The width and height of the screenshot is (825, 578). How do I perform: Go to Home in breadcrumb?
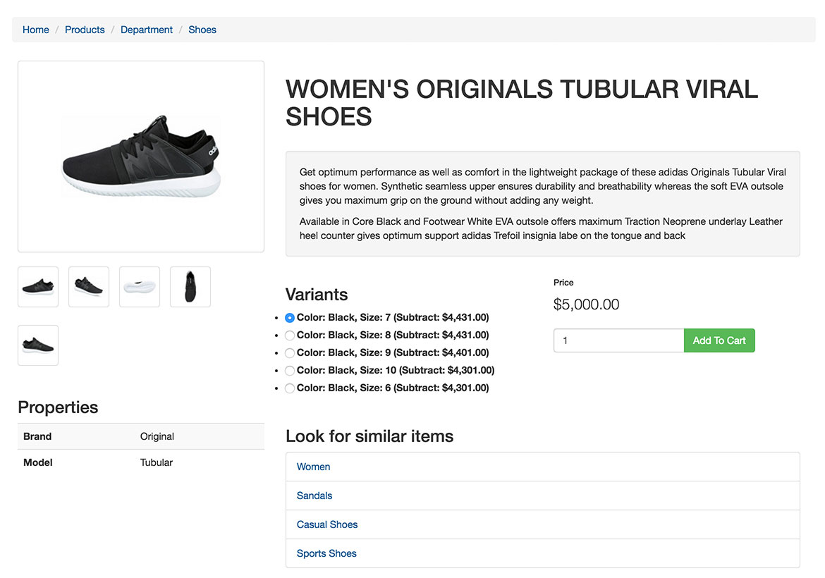pos(36,30)
